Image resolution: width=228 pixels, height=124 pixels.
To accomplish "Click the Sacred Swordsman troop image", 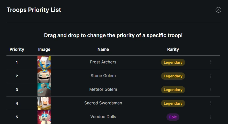I will [x=44, y=103].
